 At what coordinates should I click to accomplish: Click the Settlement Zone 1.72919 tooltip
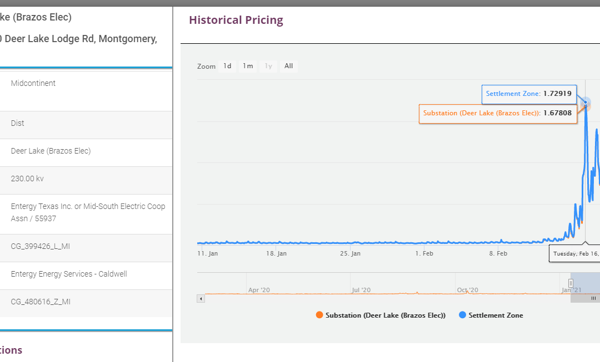(x=529, y=94)
